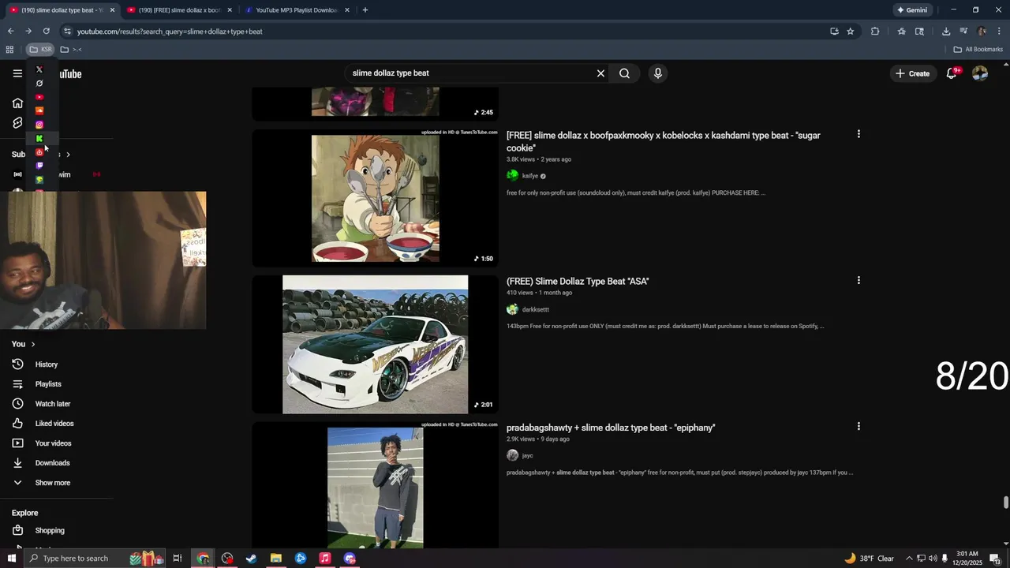Bookmark this page with the star icon
The height and width of the screenshot is (568, 1010).
click(x=850, y=32)
